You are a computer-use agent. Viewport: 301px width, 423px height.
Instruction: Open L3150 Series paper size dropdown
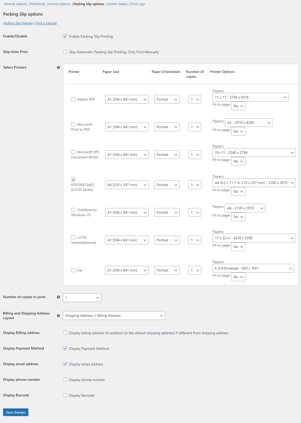tap(127, 240)
